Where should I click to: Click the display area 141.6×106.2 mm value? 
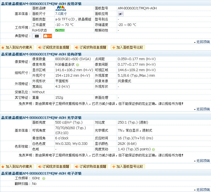tap(74, 70)
